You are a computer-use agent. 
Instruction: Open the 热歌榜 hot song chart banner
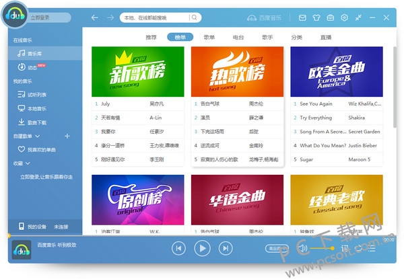coord(237,72)
